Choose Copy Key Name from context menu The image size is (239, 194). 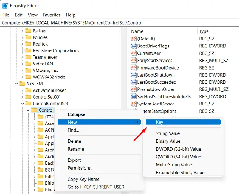83,179
